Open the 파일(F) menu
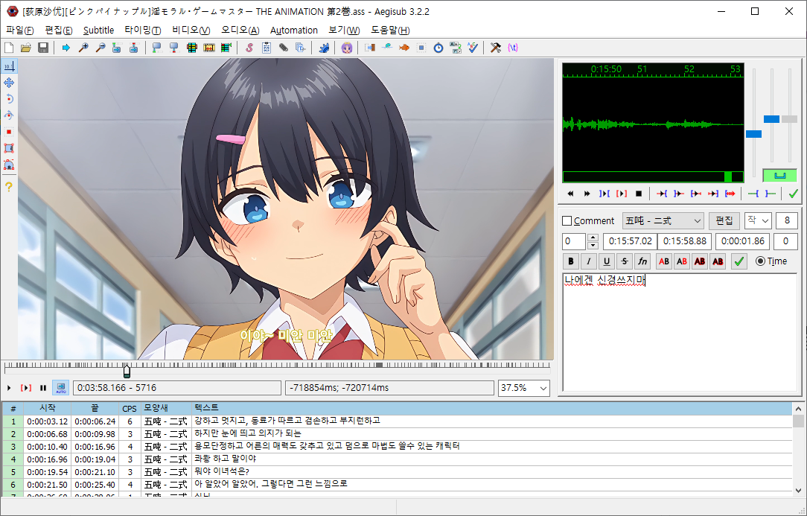807x516 pixels. point(20,31)
